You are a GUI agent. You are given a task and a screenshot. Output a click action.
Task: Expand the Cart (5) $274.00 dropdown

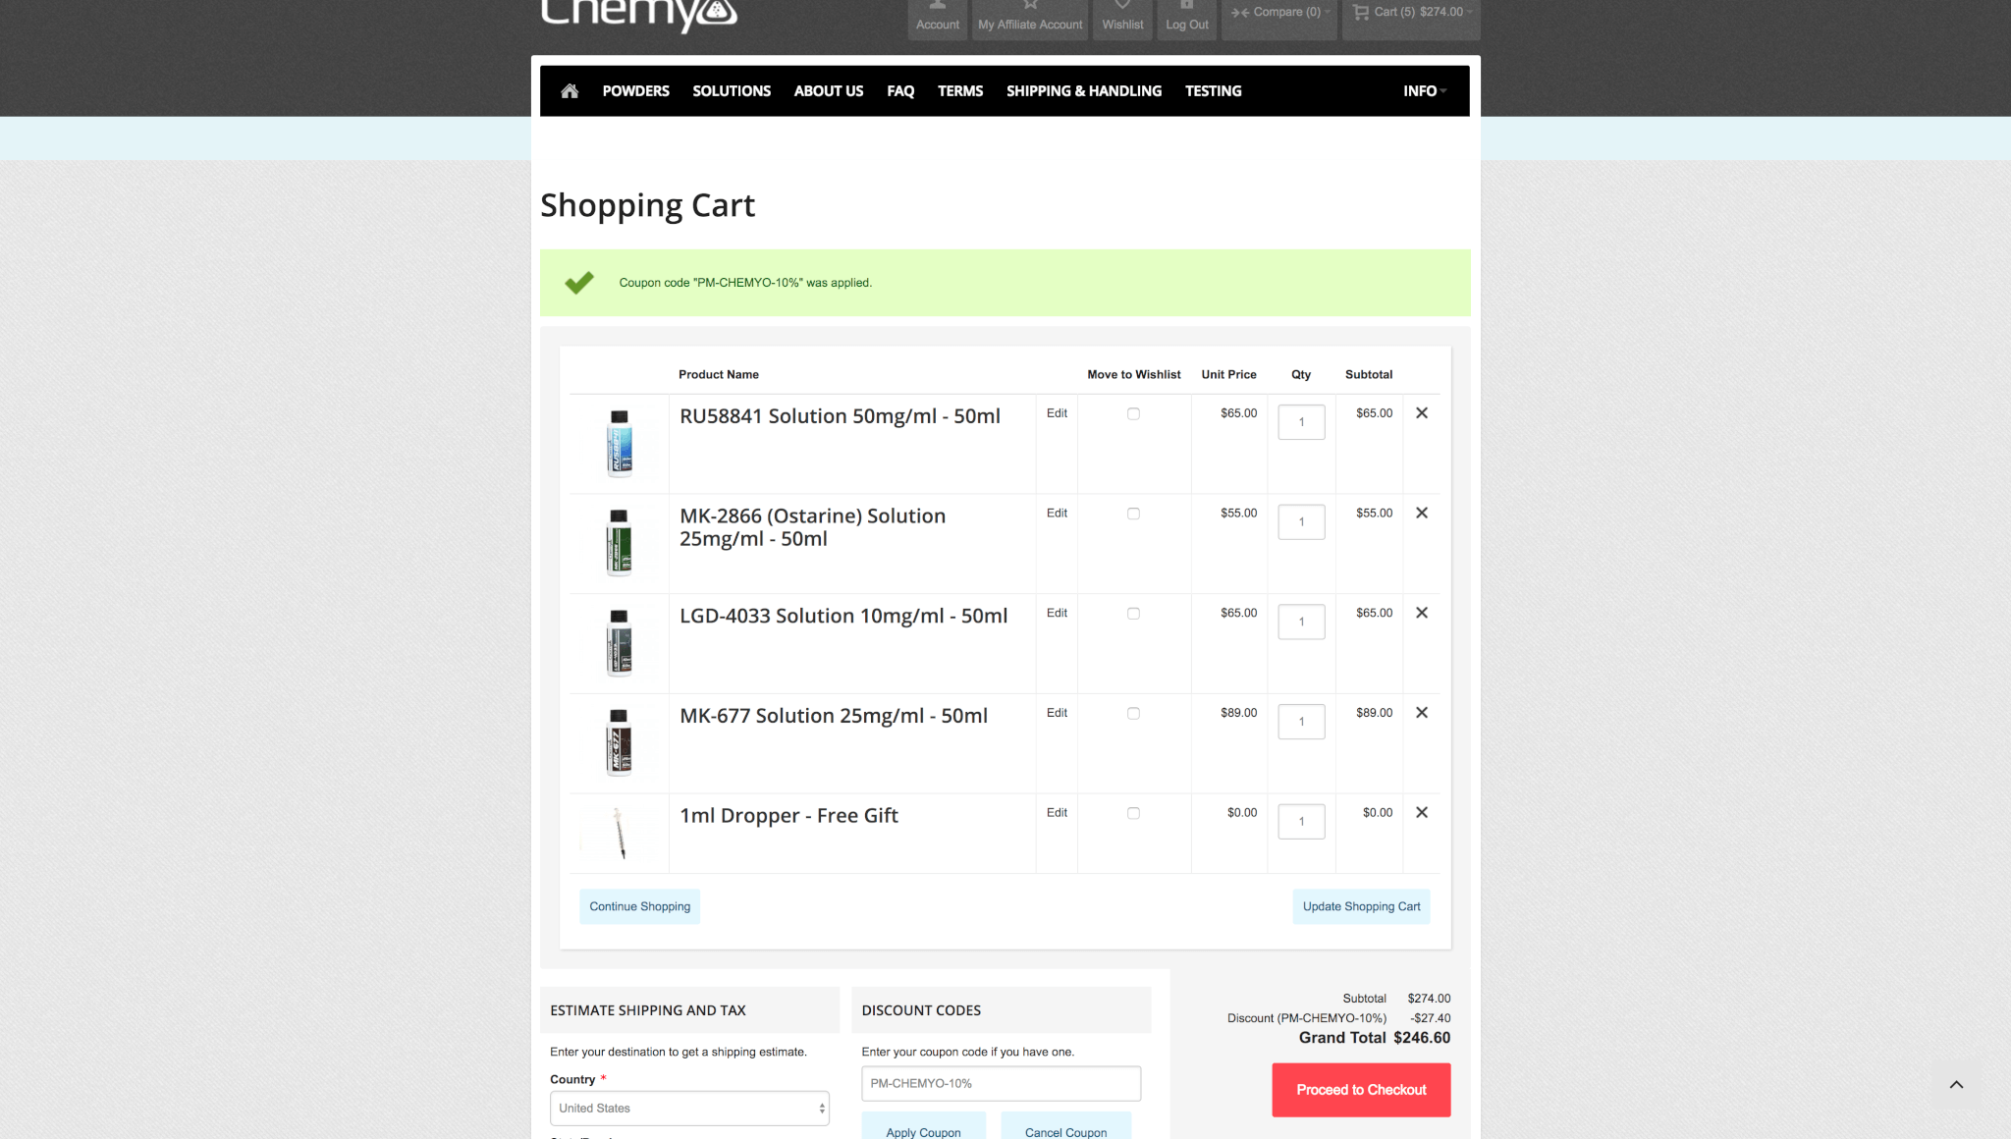click(1411, 14)
